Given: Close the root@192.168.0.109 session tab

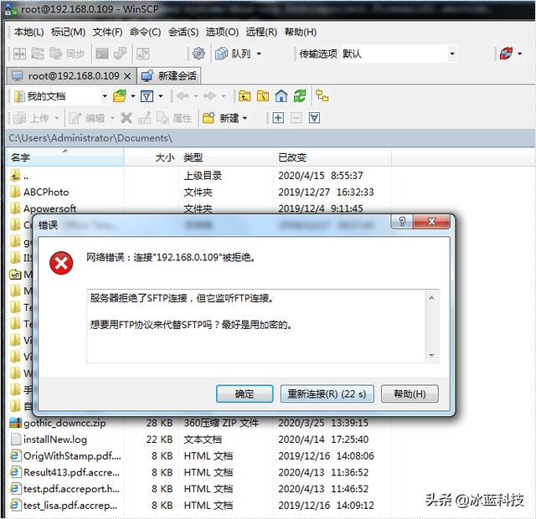Looking at the screenshot, I should pos(127,76).
